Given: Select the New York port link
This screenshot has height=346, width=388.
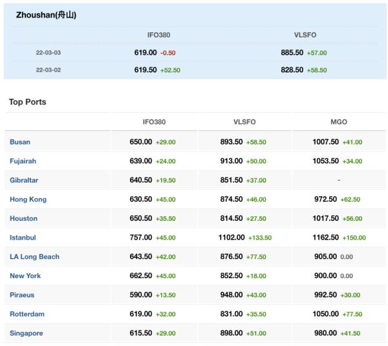Looking at the screenshot, I should [25, 276].
